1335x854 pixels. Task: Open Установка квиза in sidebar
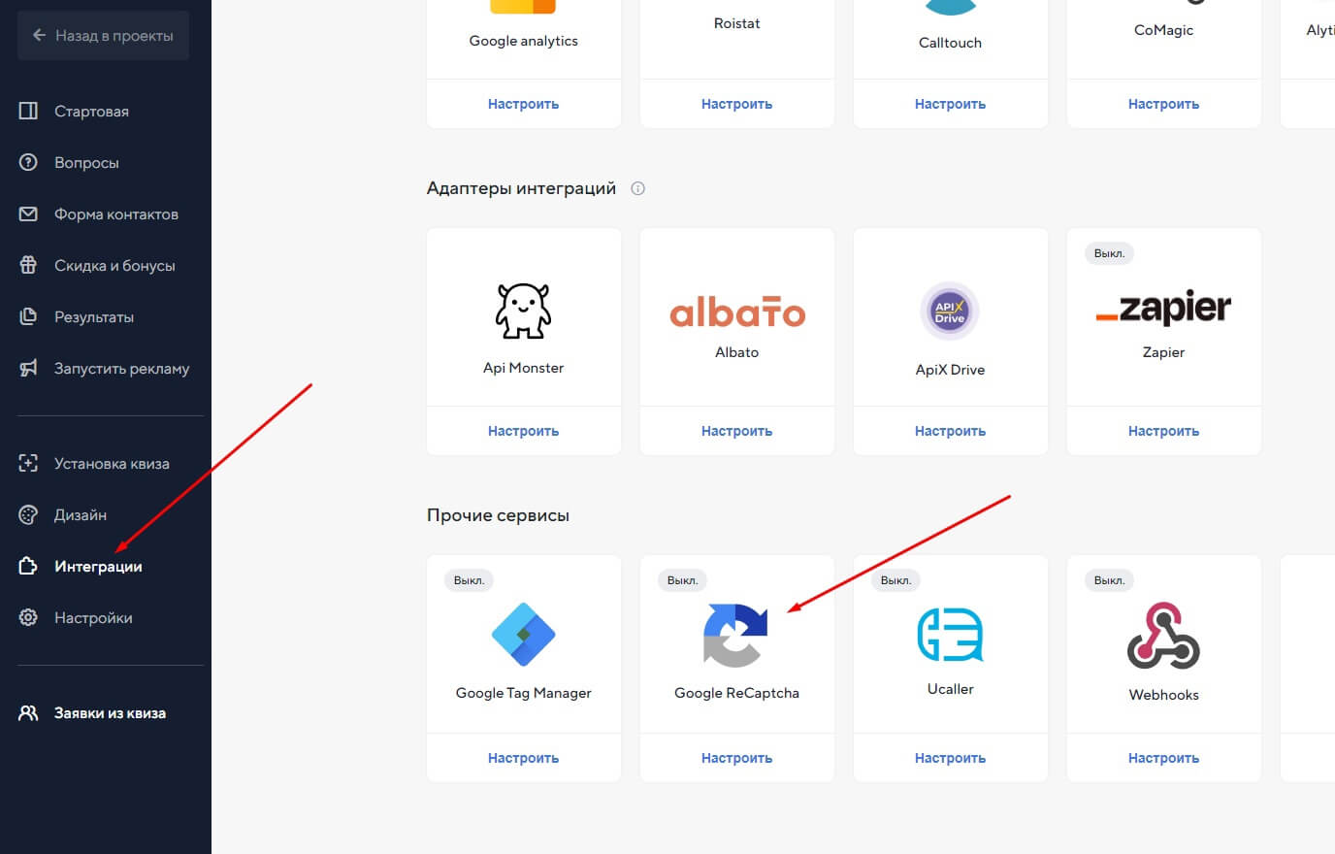click(x=112, y=463)
